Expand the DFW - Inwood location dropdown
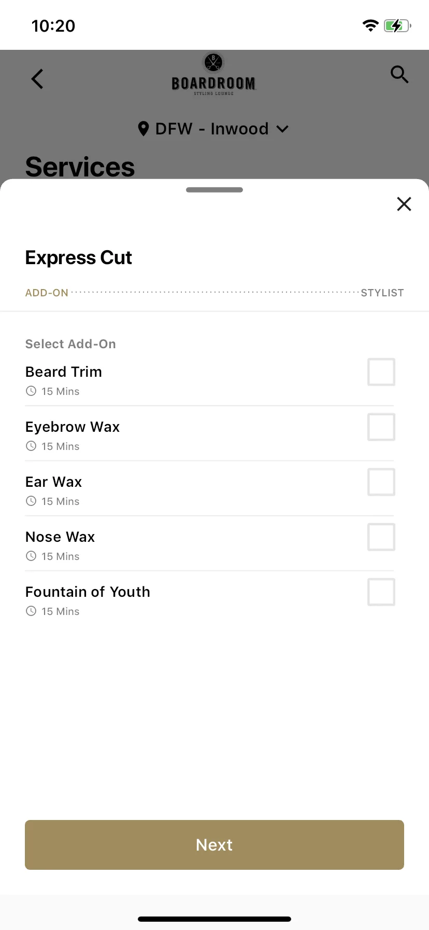 click(x=213, y=129)
